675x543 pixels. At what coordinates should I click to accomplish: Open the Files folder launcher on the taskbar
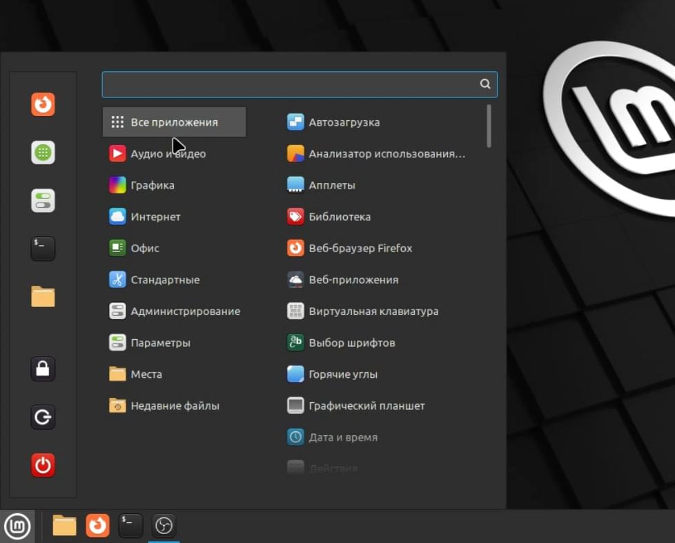(x=65, y=526)
